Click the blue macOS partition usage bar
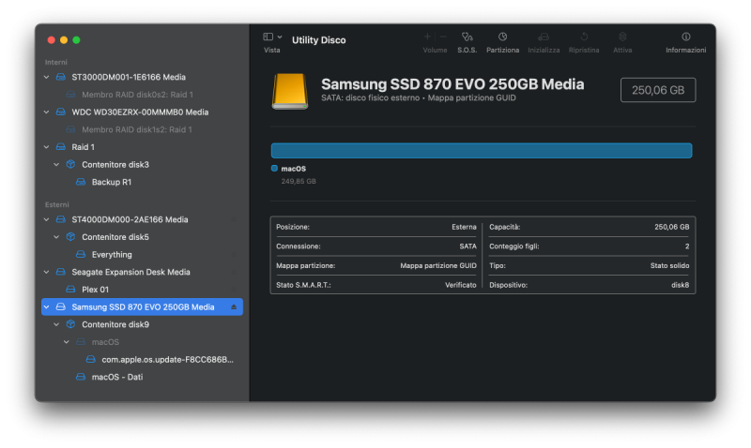Viewport: 751px width, 448px height. [x=481, y=150]
